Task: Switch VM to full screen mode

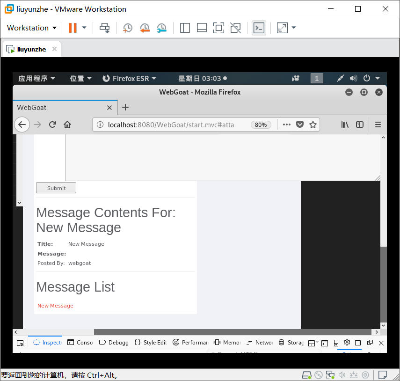Action: click(x=218, y=28)
